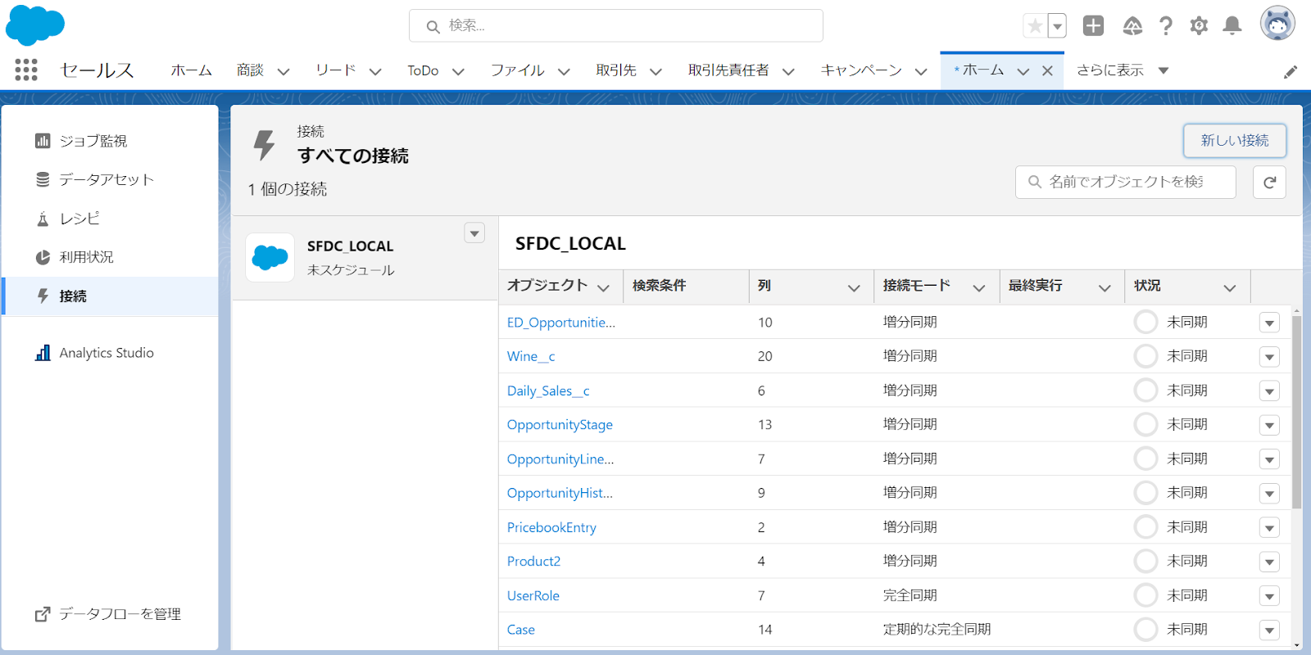Open row actions for UserRole
1311x655 pixels.
click(x=1269, y=596)
